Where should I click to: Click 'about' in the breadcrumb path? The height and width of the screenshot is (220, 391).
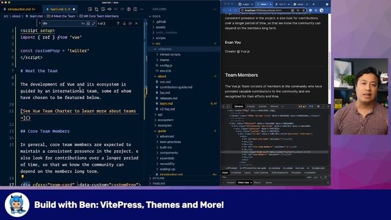(16, 16)
